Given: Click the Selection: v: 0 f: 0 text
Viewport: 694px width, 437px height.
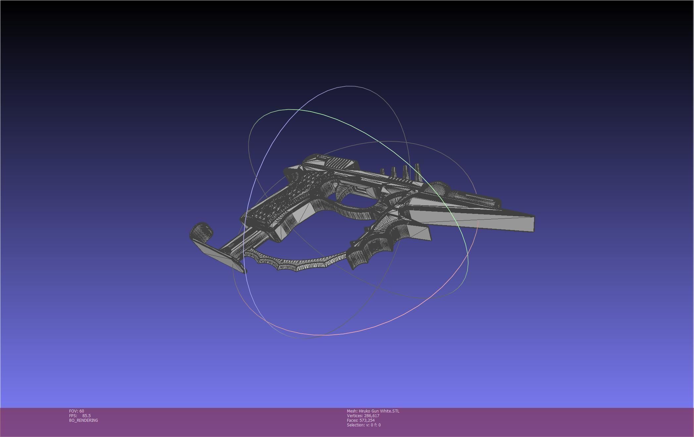Looking at the screenshot, I should pos(364,425).
